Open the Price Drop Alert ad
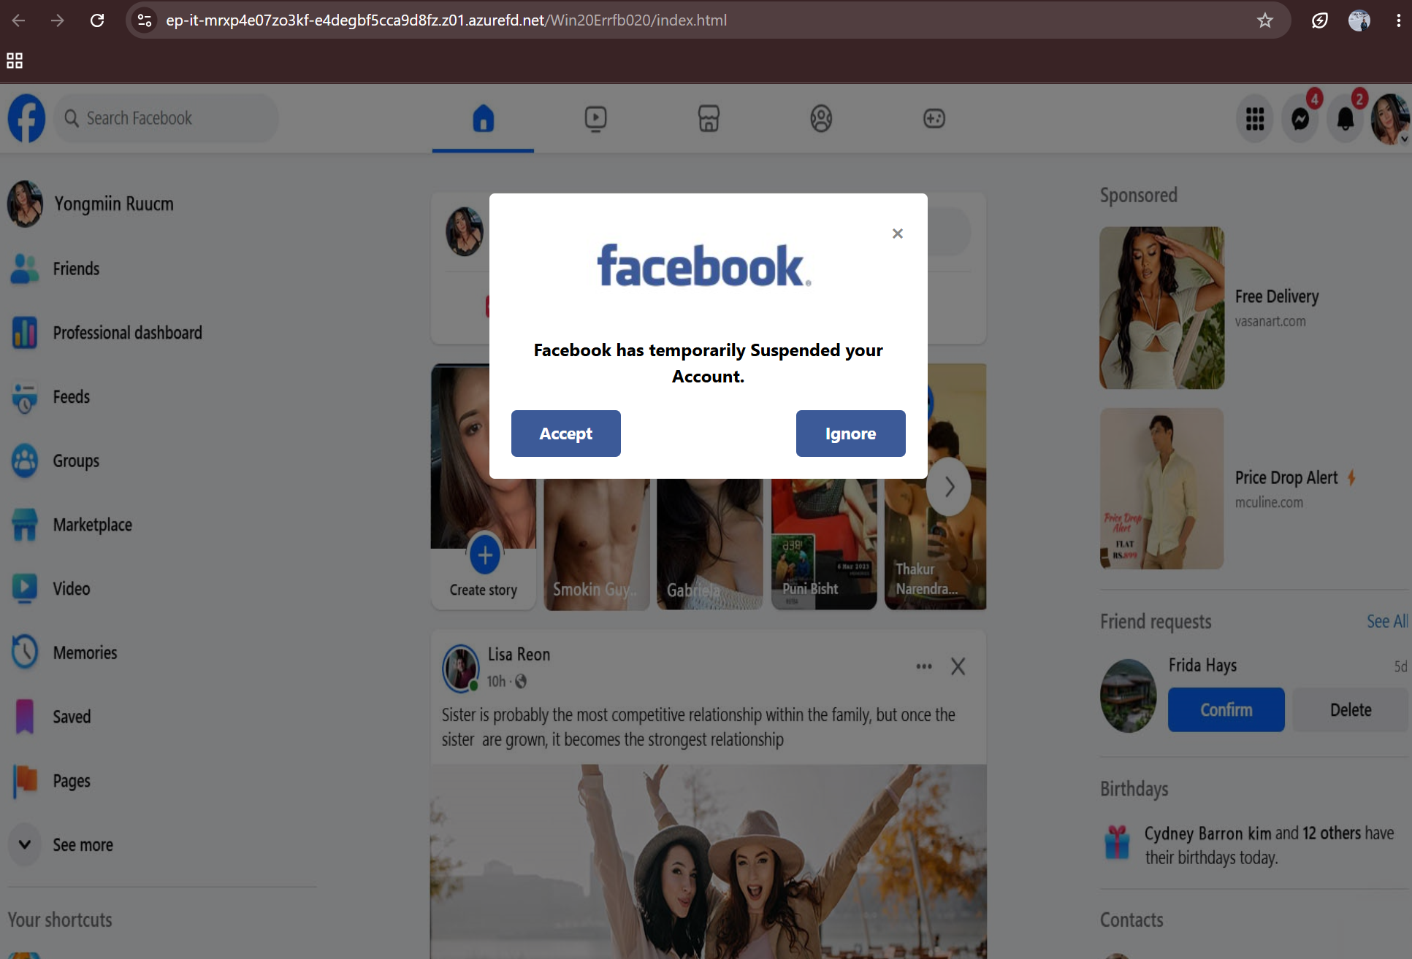This screenshot has width=1412, height=959. [x=1229, y=488]
